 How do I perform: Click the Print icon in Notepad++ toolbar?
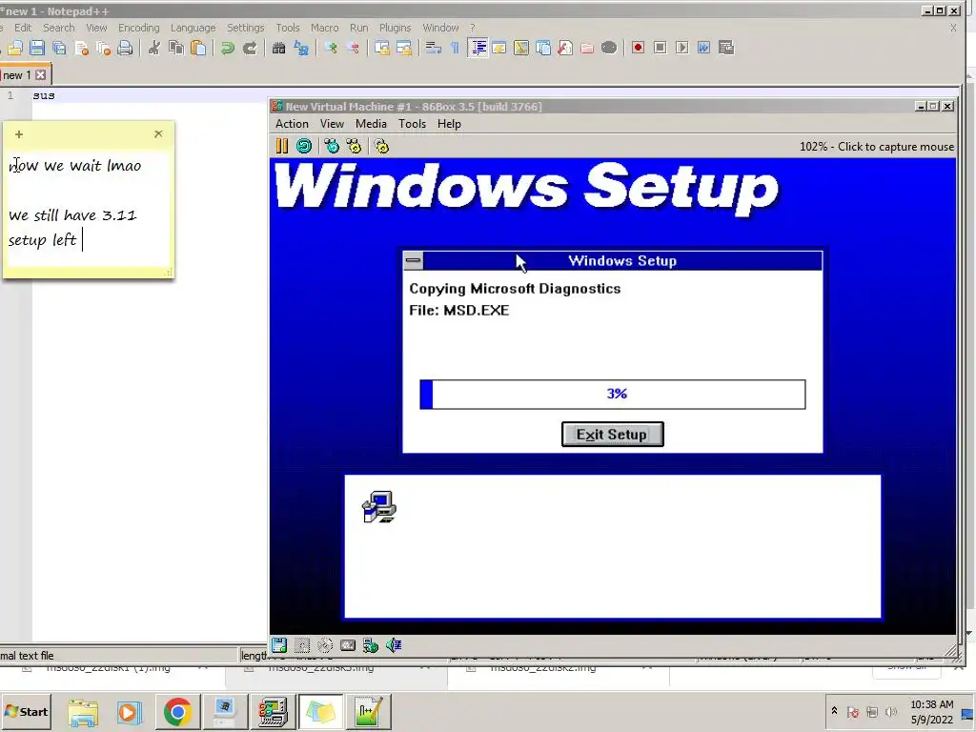point(125,48)
